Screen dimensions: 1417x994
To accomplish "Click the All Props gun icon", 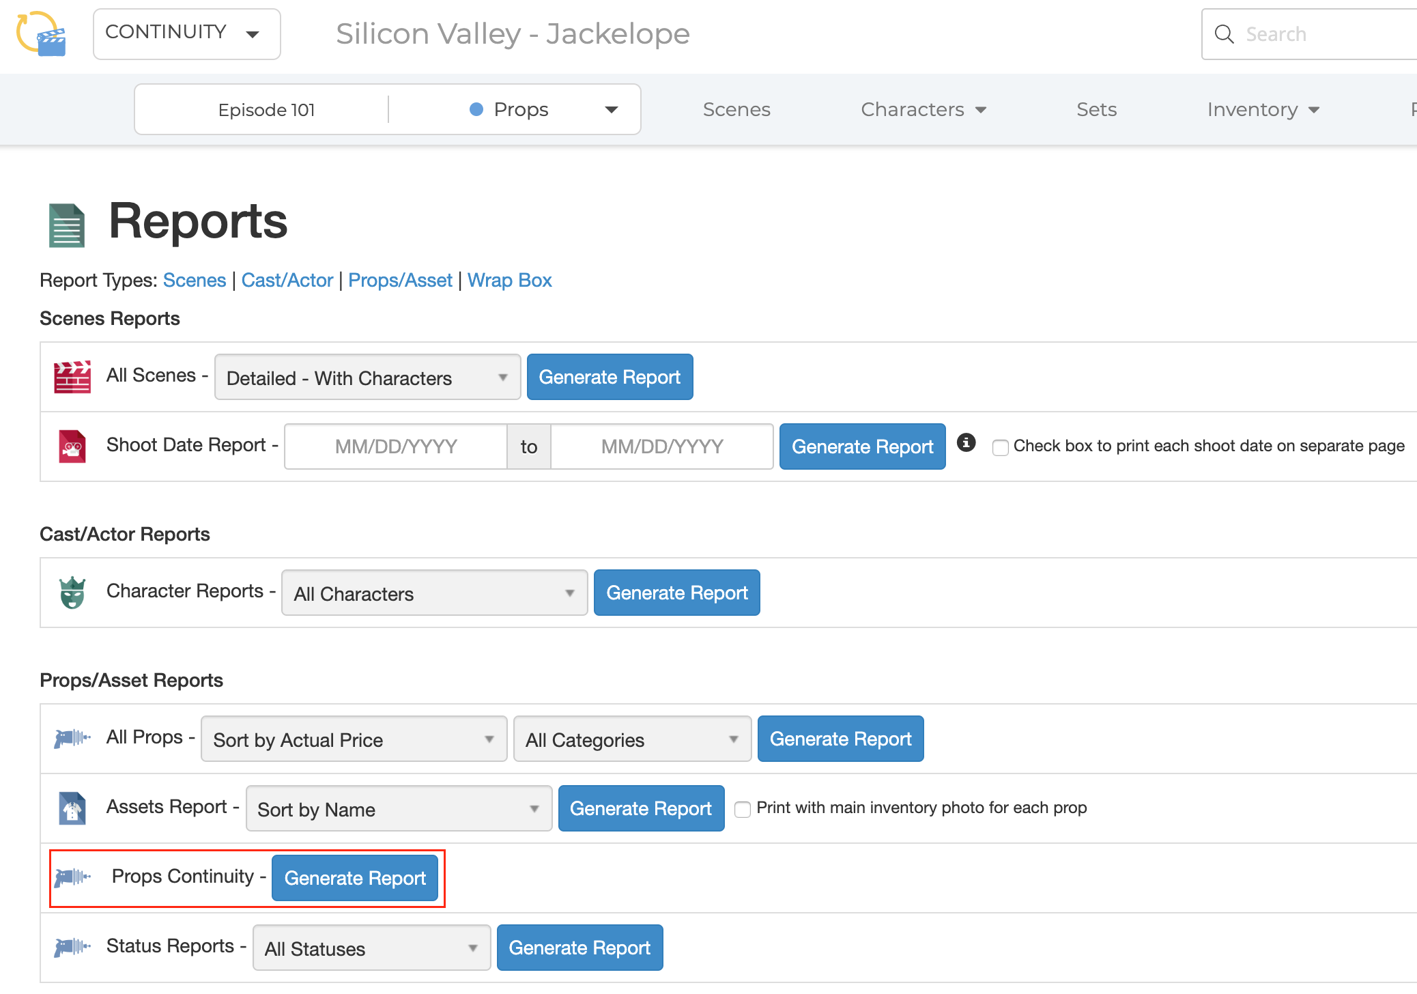I will click(x=72, y=738).
